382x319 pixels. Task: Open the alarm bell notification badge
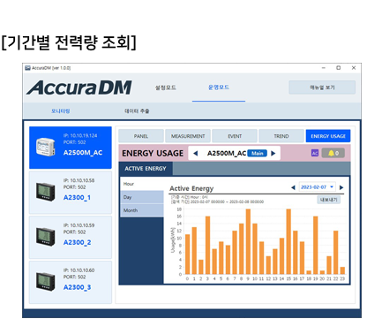point(333,153)
